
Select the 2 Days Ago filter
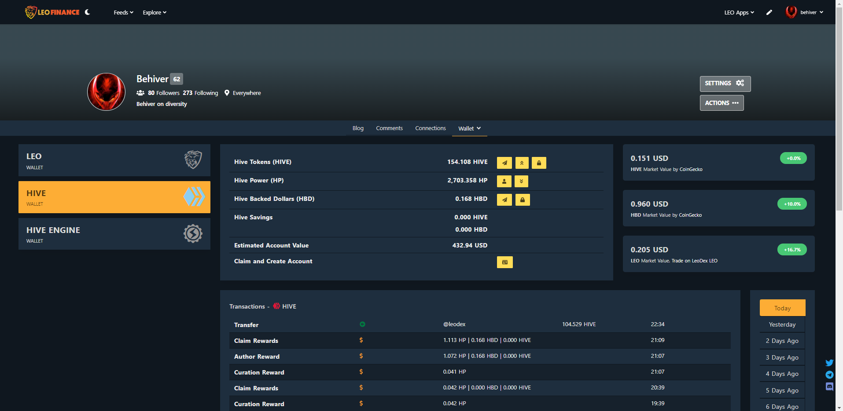[x=782, y=341]
